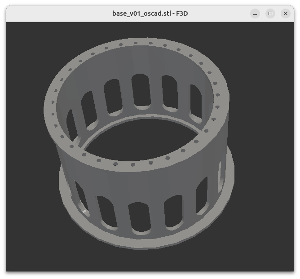
Task: Minimize the F3D window
Action: click(x=255, y=13)
